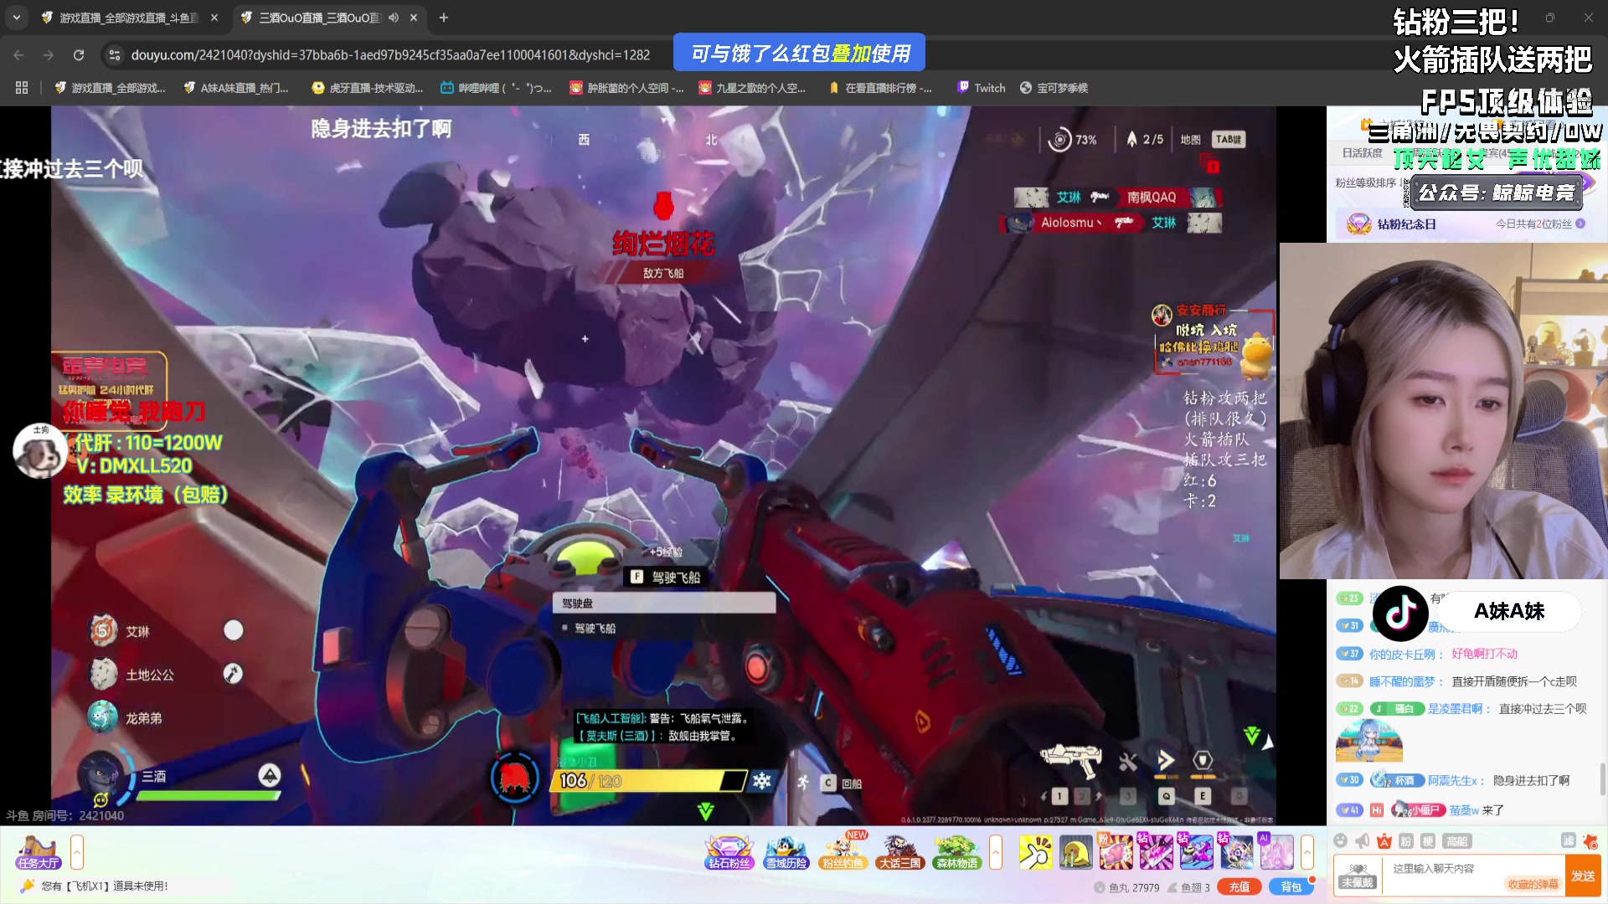The width and height of the screenshot is (1608, 904).
Task: Send the yellow hand-clap gift
Action: [x=1036, y=852]
